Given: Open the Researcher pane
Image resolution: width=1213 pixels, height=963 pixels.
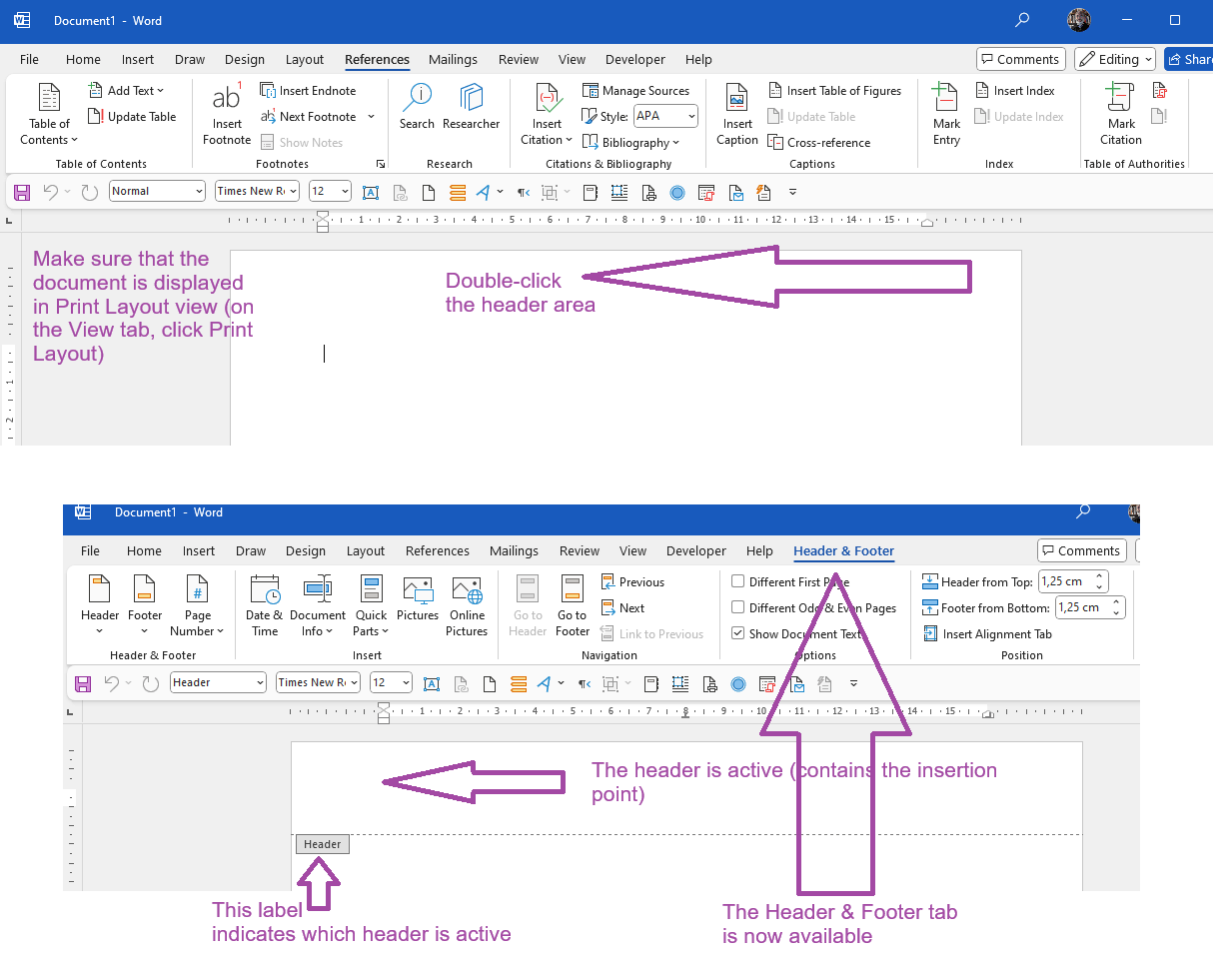Looking at the screenshot, I should [x=471, y=108].
